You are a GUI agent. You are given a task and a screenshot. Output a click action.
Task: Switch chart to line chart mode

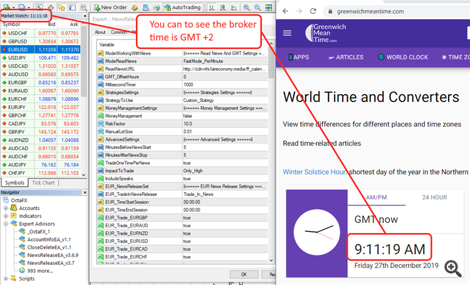coord(234,7)
